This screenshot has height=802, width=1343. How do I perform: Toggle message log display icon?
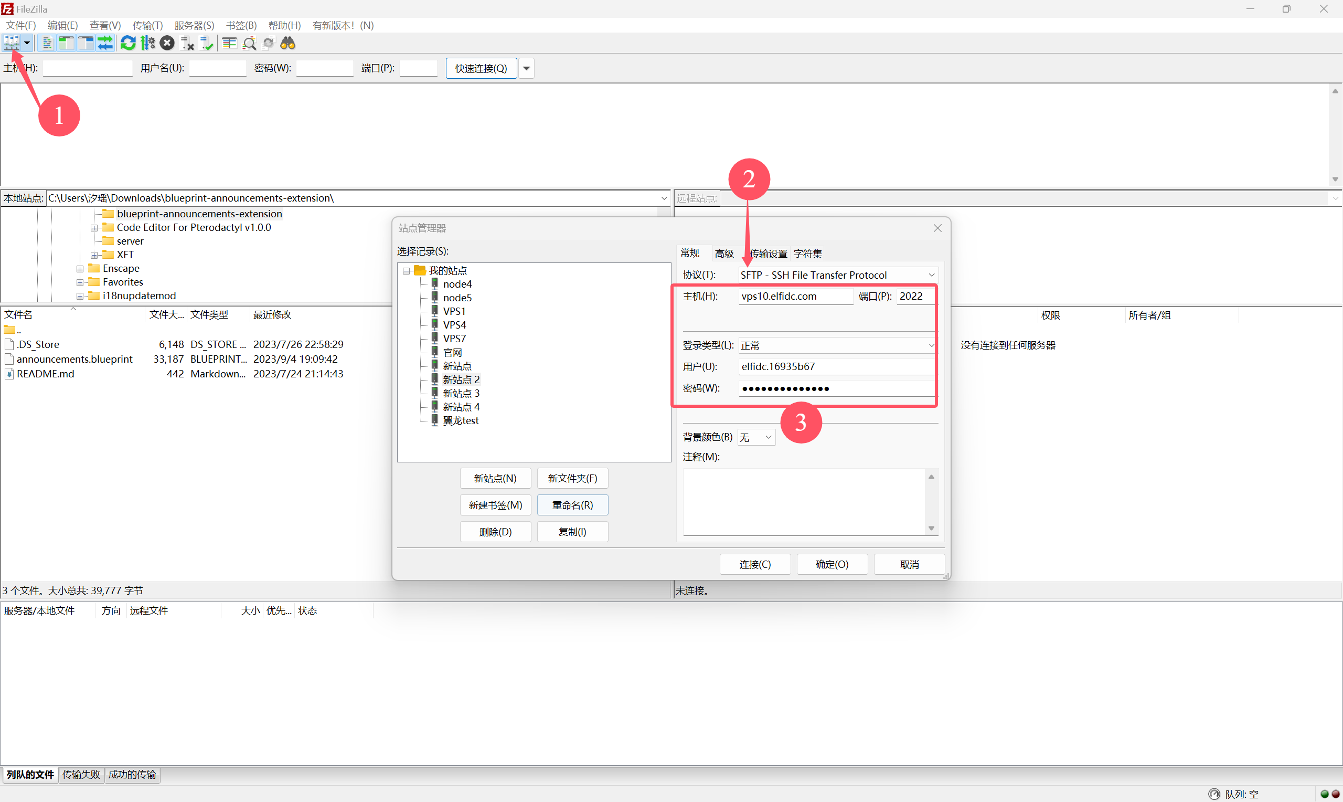[x=47, y=43]
